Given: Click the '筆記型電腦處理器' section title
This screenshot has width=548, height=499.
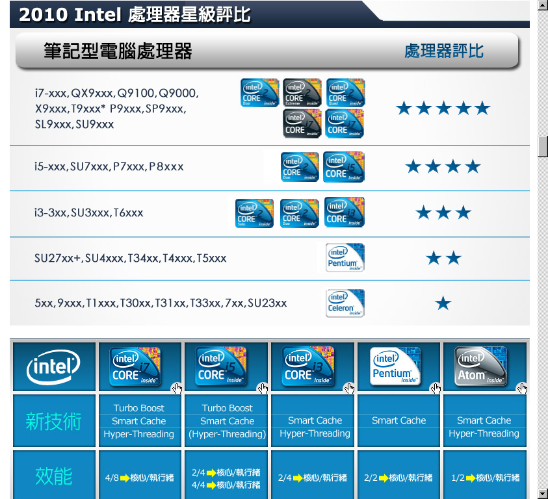Looking at the screenshot, I should (x=118, y=51).
